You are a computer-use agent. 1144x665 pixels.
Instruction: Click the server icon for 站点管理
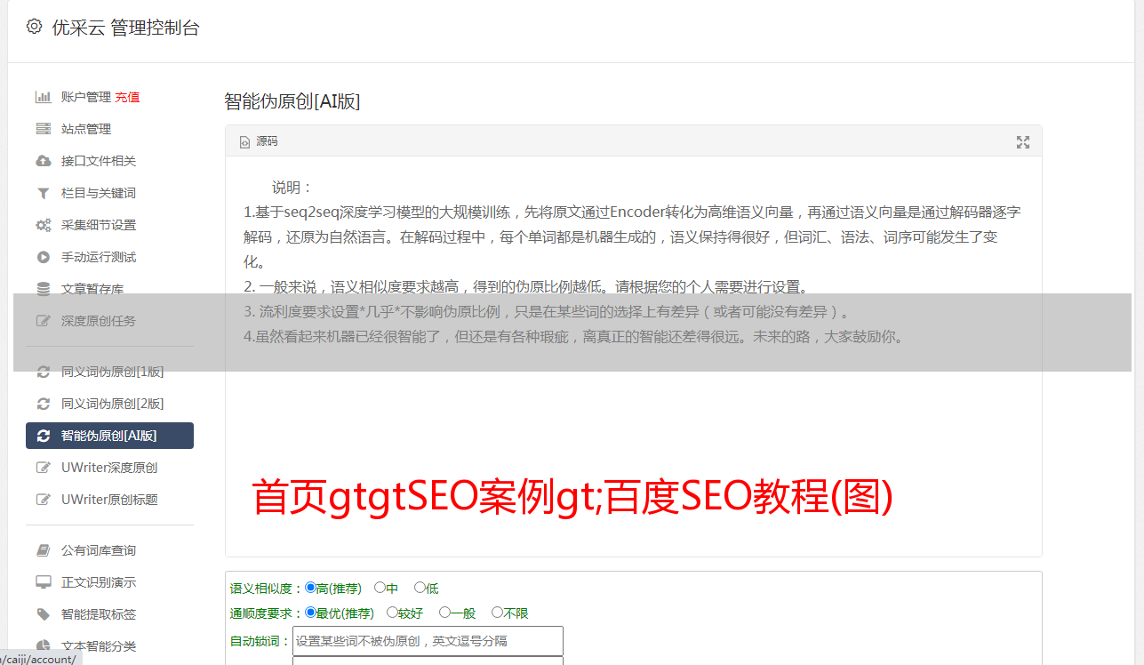tap(43, 129)
